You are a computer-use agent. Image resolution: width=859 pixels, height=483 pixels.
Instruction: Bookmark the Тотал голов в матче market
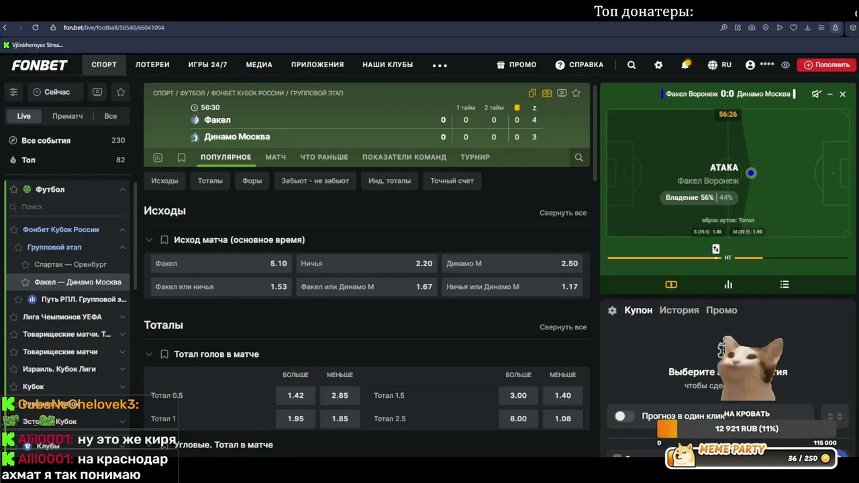(164, 354)
